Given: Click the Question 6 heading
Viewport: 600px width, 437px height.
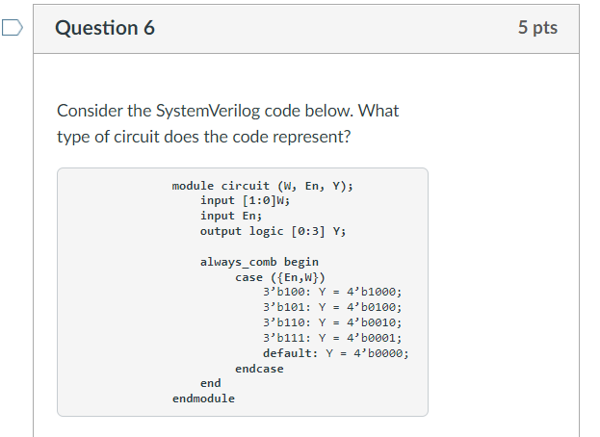Looking at the screenshot, I should pyautogui.click(x=105, y=28).
